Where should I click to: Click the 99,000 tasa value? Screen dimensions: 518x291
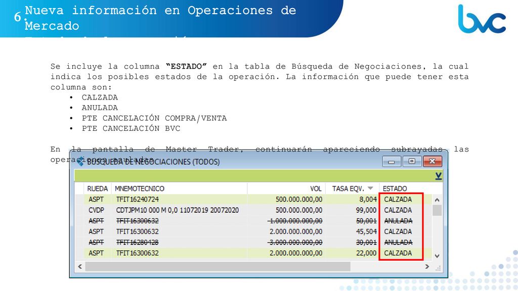[x=366, y=210]
